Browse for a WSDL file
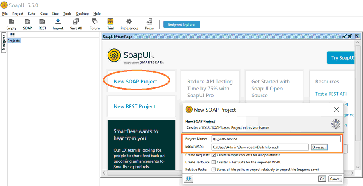The height and width of the screenshot is (186, 363). pyautogui.click(x=319, y=147)
